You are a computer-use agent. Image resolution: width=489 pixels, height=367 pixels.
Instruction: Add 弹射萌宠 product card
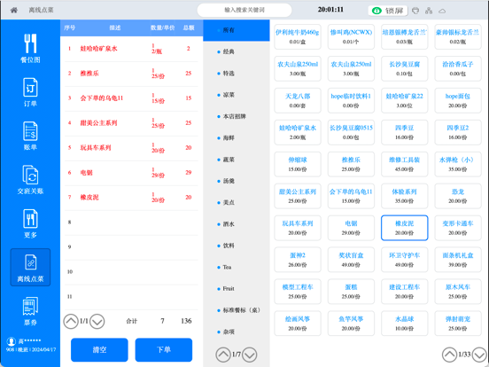click(458, 324)
